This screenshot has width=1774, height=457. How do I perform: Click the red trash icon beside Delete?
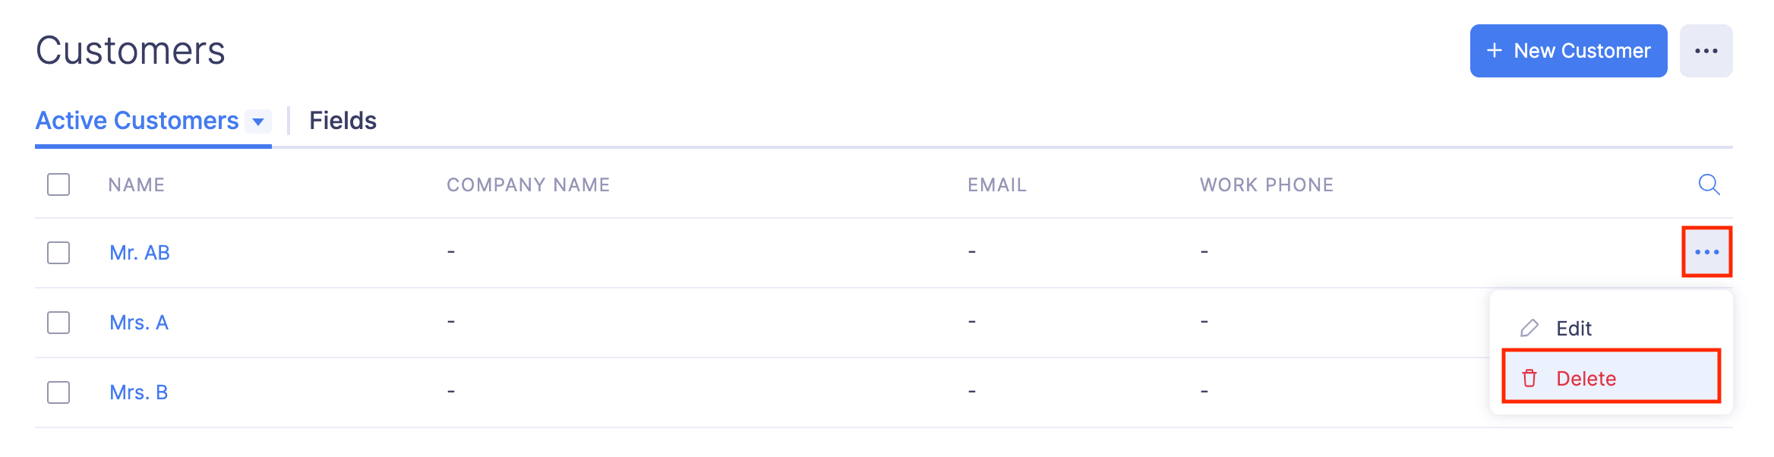coord(1529,378)
